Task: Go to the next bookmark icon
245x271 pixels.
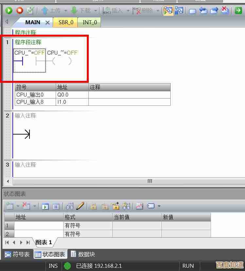Action: (x=214, y=11)
